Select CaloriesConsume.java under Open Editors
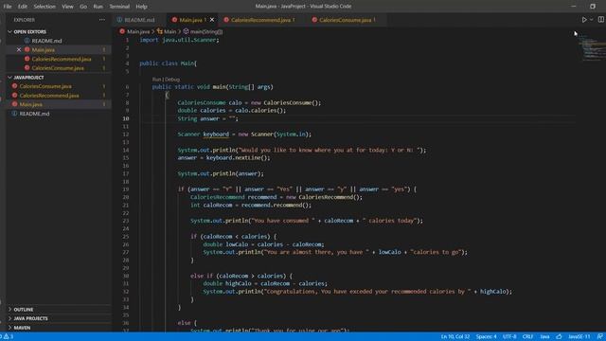This screenshot has width=606, height=341. 58,68
